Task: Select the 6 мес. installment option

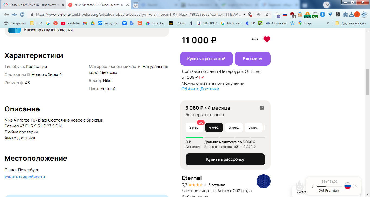Action: pyautogui.click(x=234, y=127)
